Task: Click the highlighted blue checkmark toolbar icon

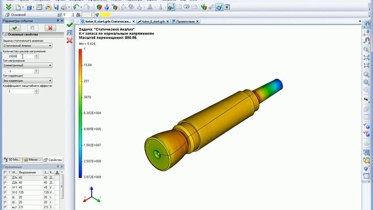Action: click(219, 7)
